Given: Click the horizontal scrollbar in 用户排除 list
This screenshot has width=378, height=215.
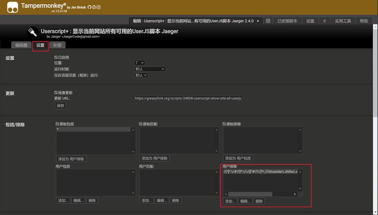Looking at the screenshot, I should click(250, 194).
